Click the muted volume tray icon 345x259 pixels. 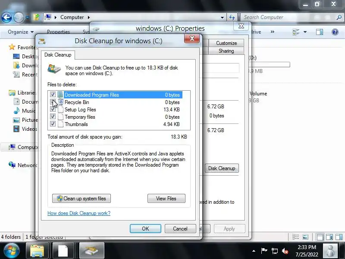pos(285,251)
